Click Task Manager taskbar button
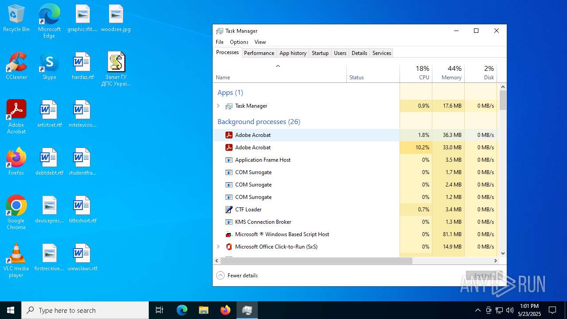The width and height of the screenshot is (567, 319). [247, 310]
